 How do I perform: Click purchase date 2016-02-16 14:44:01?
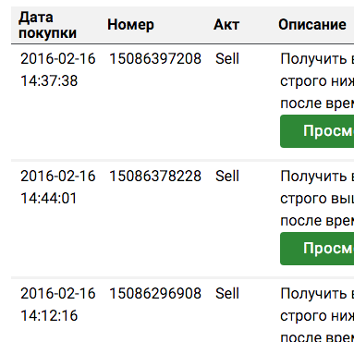pos(58,188)
